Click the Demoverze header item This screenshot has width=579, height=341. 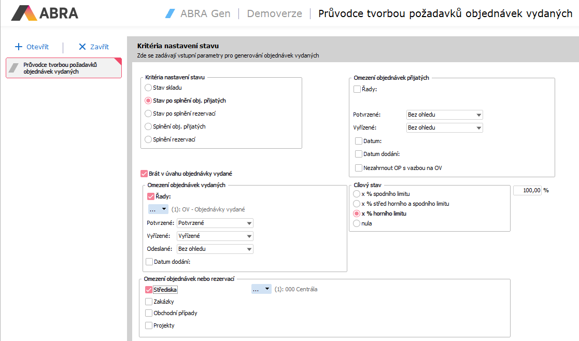pyautogui.click(x=274, y=13)
